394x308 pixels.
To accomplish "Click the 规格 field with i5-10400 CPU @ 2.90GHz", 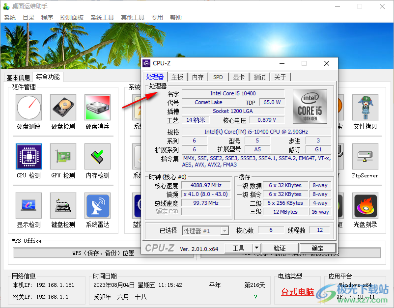I will coord(256,132).
